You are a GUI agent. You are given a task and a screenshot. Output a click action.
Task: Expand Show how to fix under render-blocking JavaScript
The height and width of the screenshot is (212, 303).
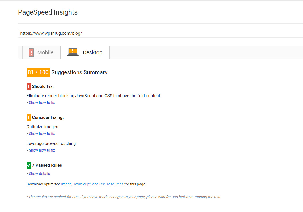coord(42,102)
